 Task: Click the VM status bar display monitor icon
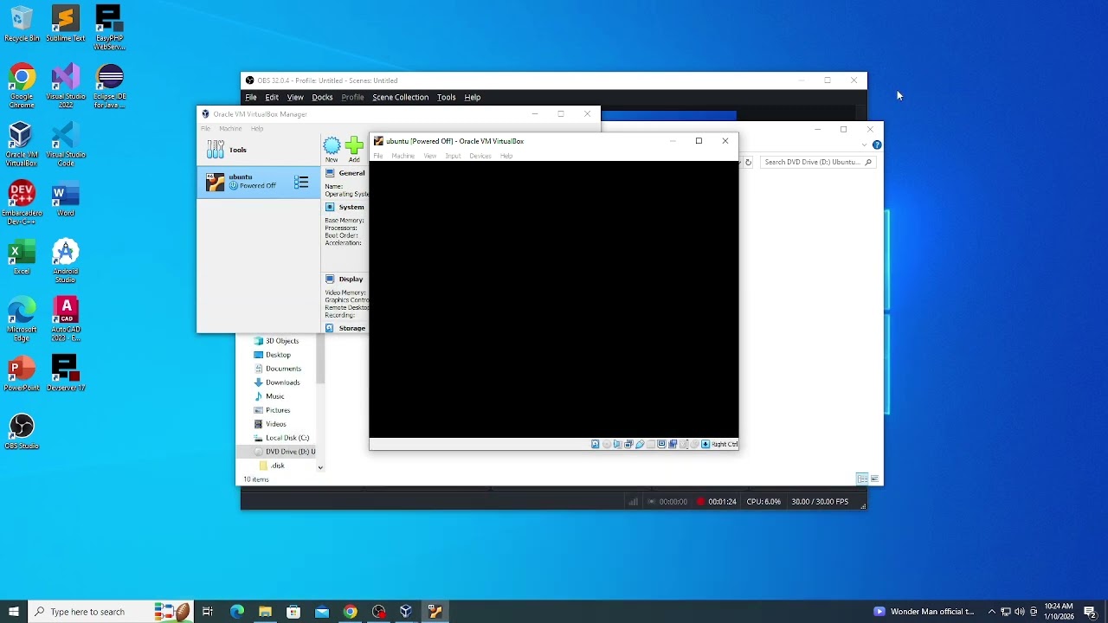click(661, 444)
